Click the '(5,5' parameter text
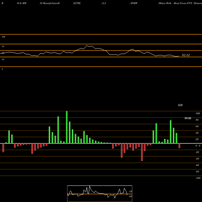Screen dimensions: 202x202 104,3
